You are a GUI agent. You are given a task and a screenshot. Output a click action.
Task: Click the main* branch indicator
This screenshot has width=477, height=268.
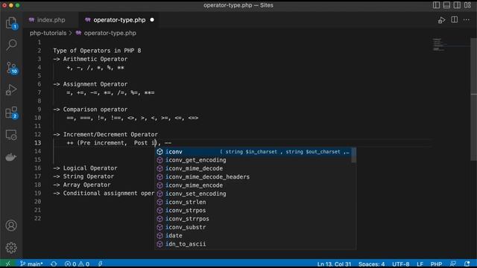tap(31, 264)
